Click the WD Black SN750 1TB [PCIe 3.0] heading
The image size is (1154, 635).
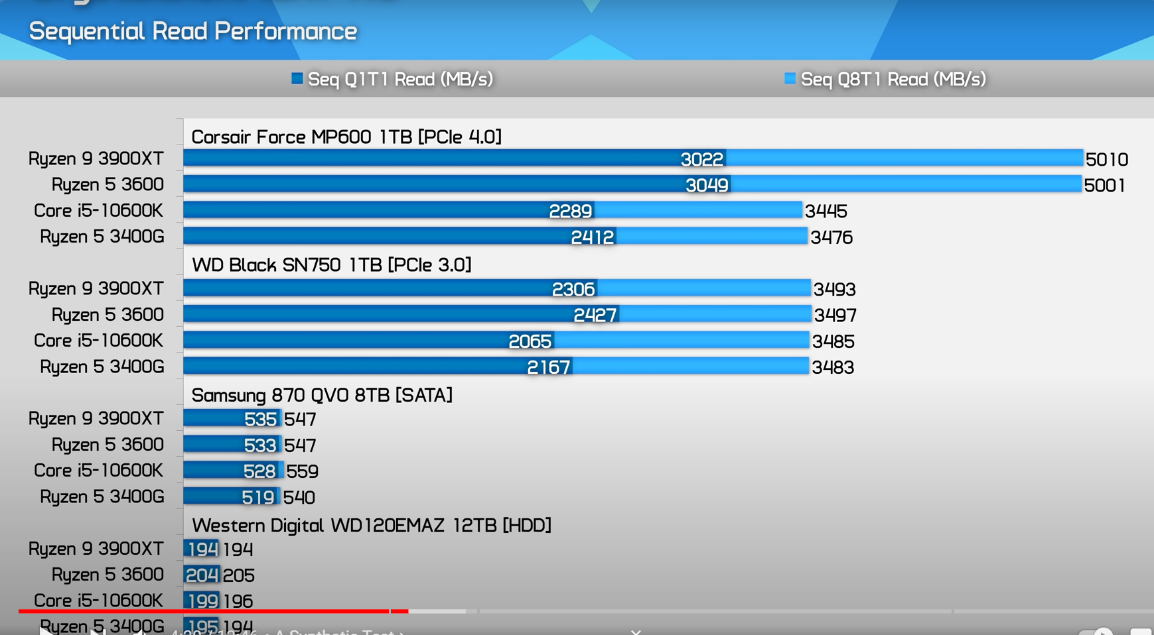point(332,265)
